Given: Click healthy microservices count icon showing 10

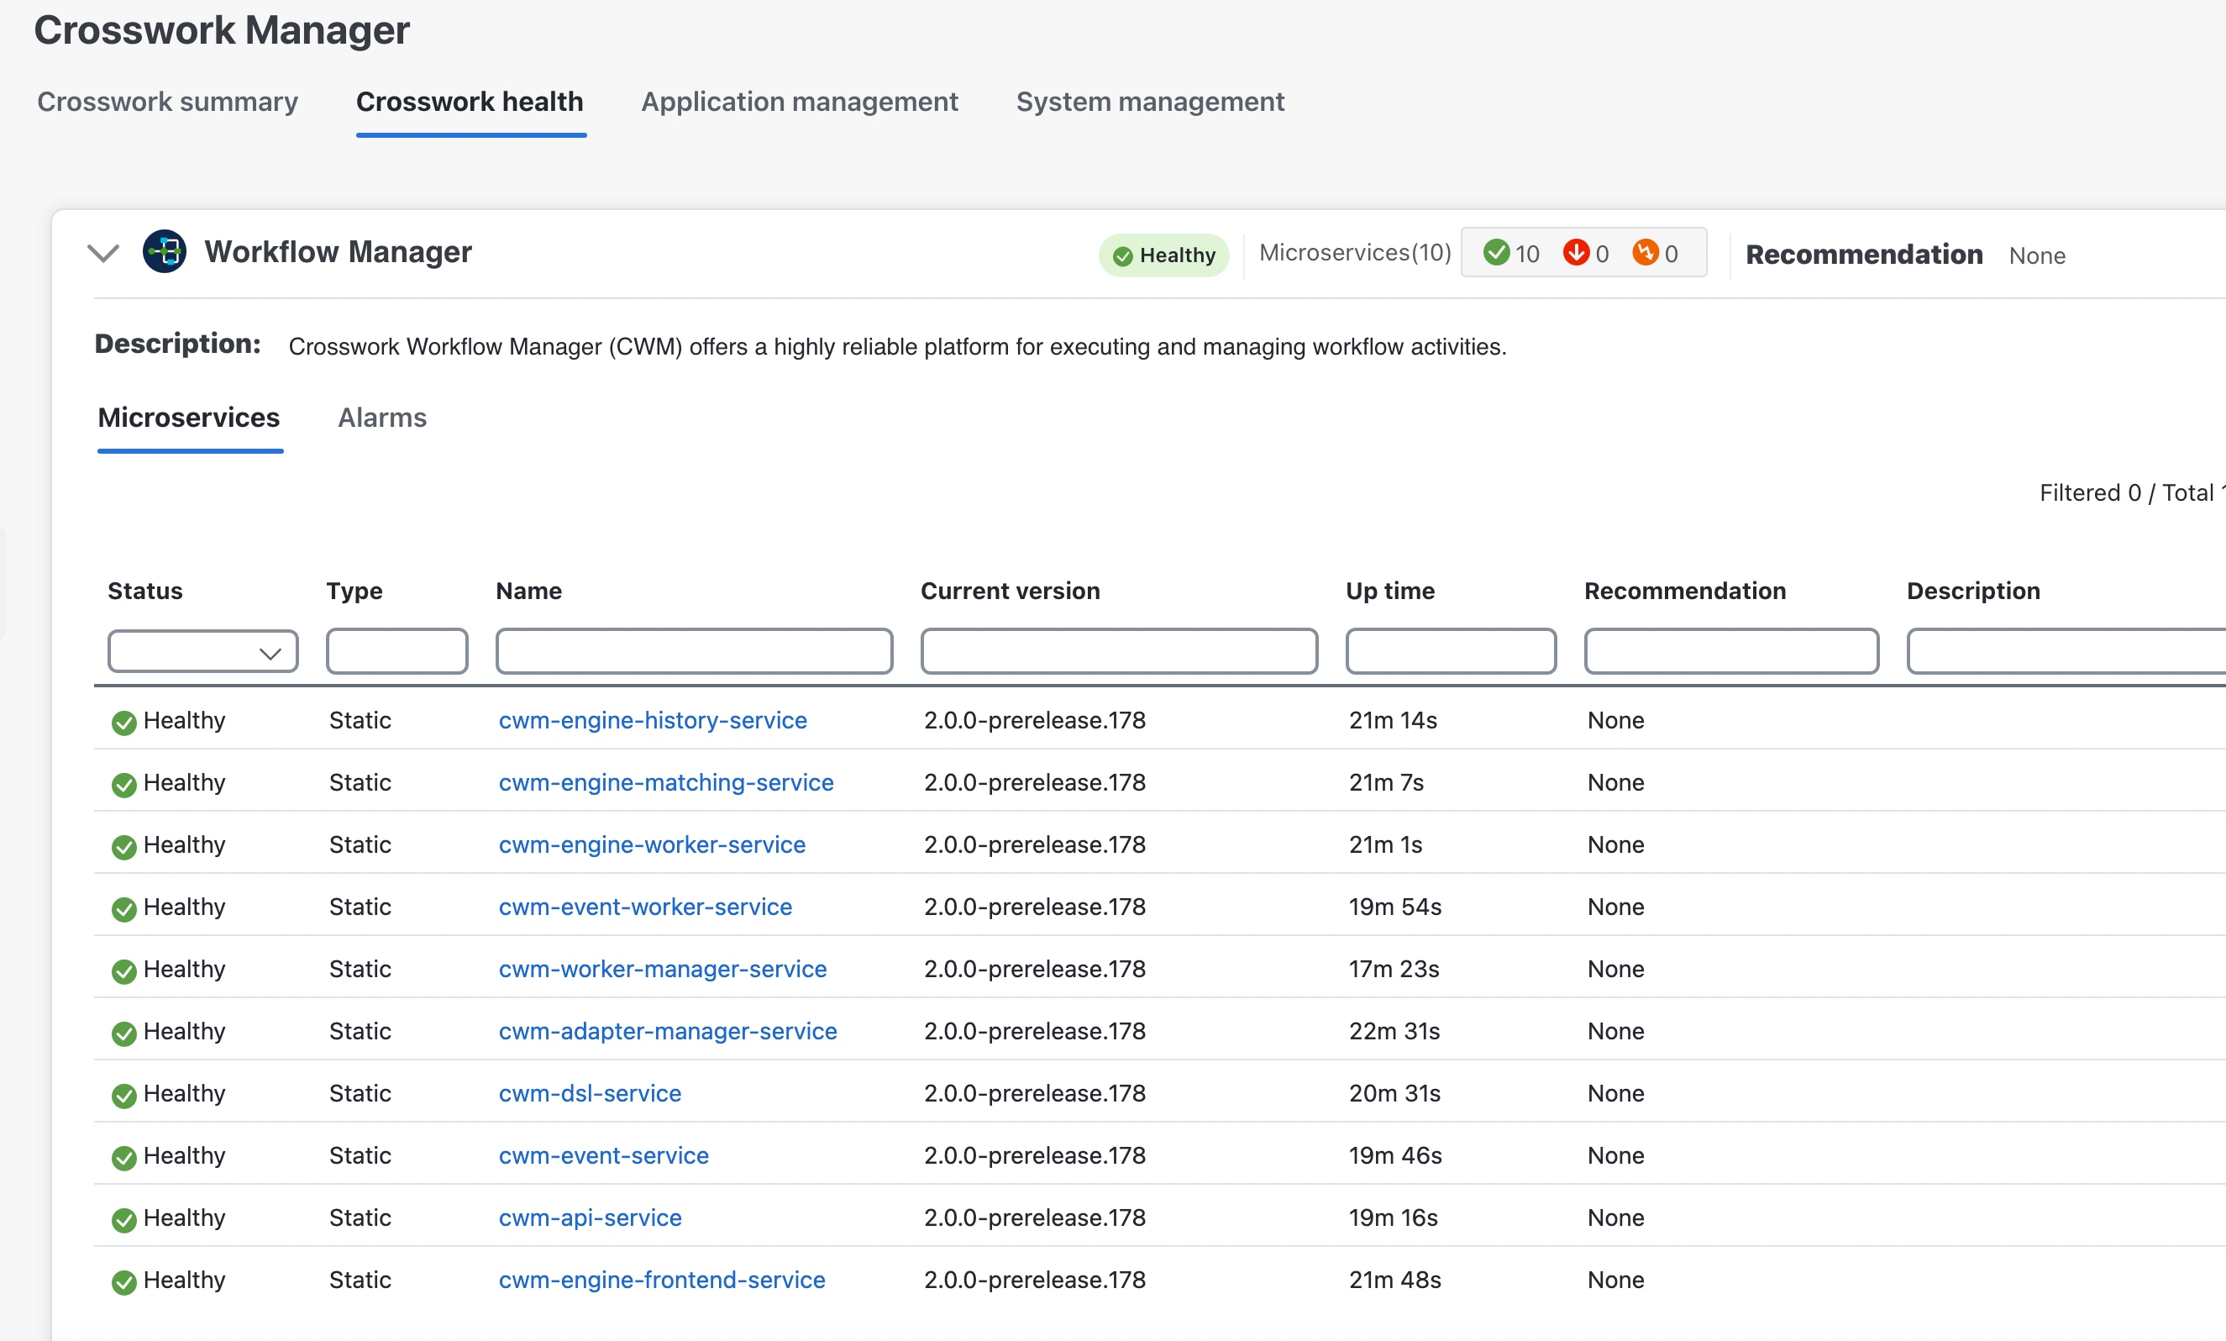Looking at the screenshot, I should (x=1496, y=252).
